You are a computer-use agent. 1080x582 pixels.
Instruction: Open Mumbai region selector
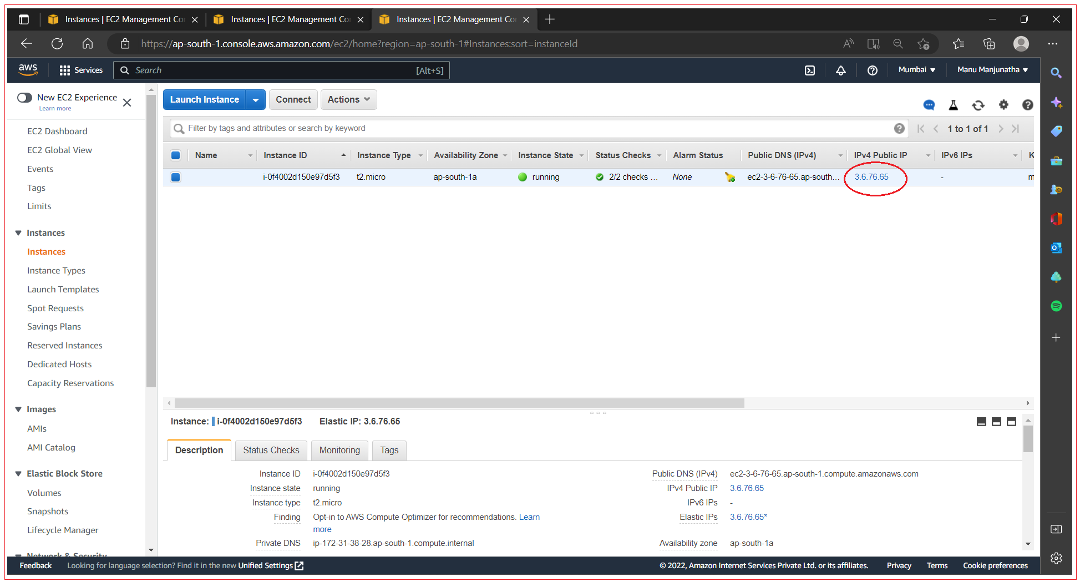[916, 70]
